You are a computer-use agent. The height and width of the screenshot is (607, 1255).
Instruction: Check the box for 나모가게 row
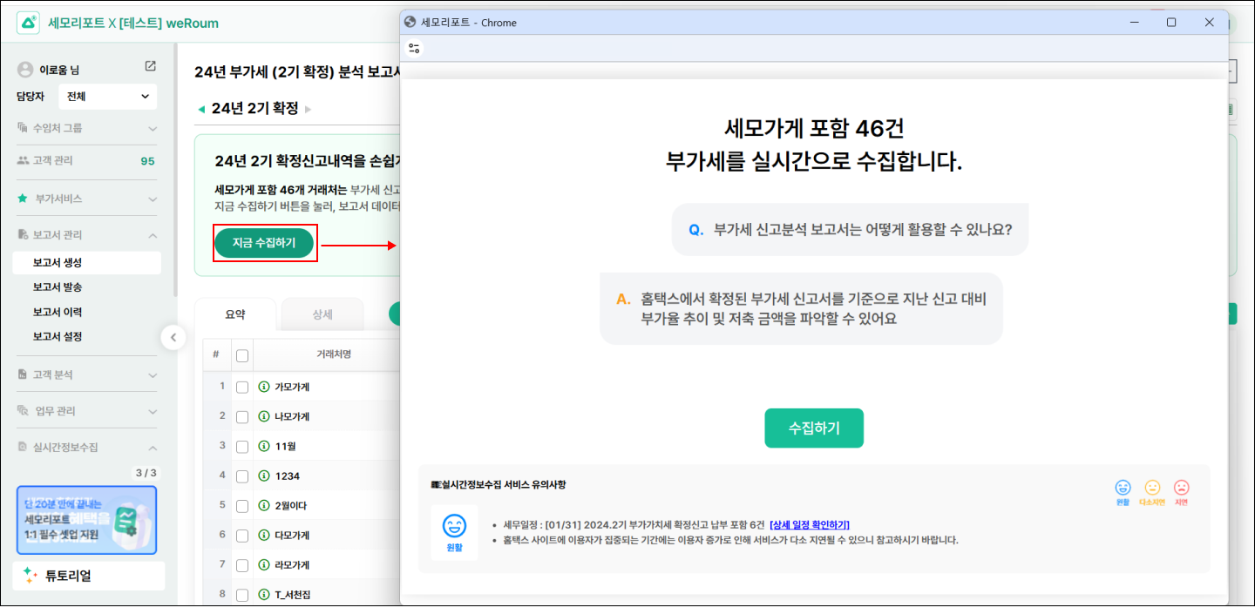[242, 417]
